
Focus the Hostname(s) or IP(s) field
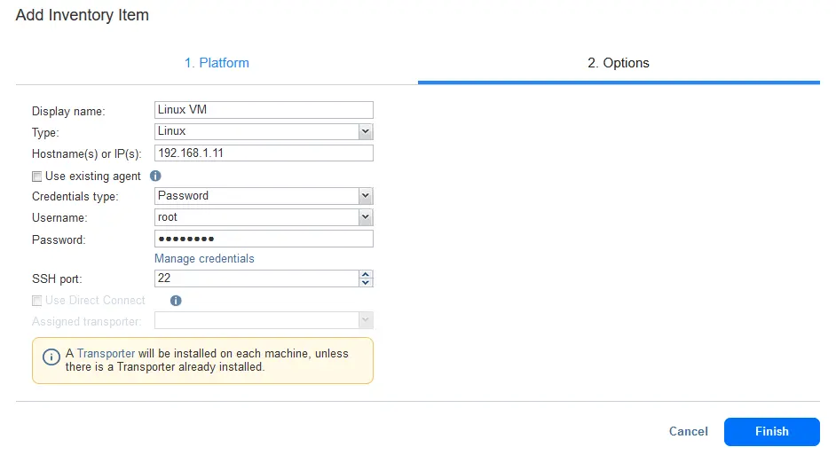click(x=264, y=153)
